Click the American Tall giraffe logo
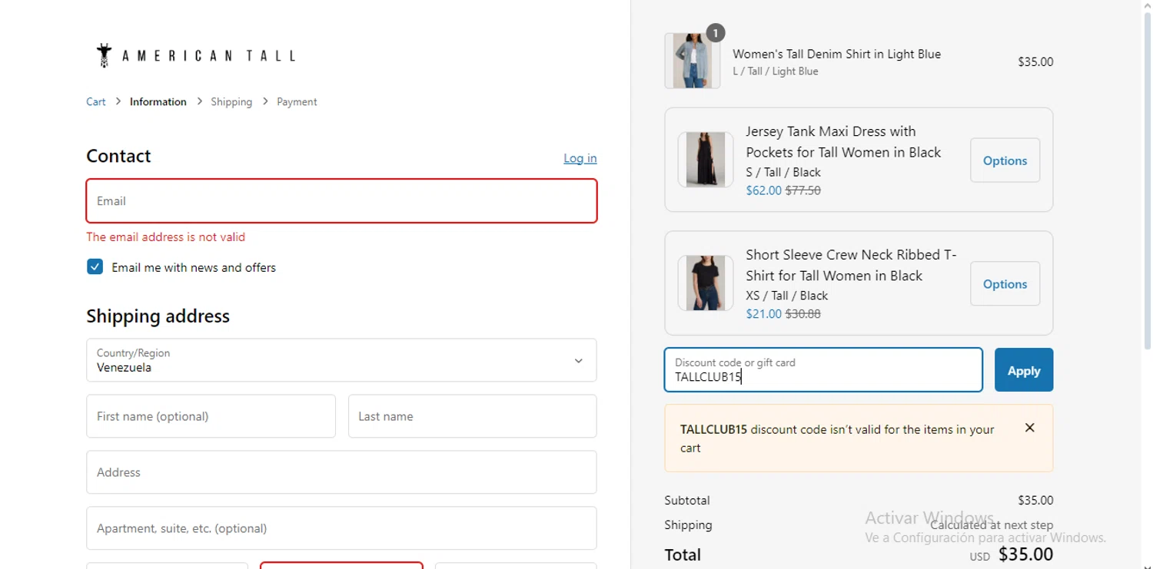Image resolution: width=1153 pixels, height=569 pixels. click(x=196, y=55)
